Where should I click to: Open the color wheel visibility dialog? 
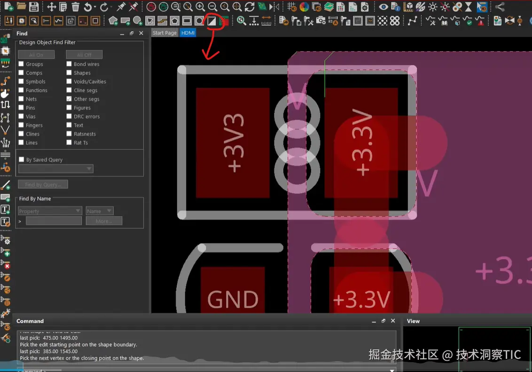pyautogui.click(x=304, y=7)
